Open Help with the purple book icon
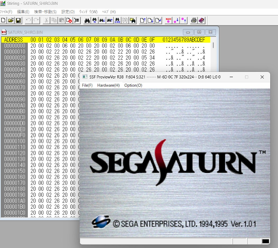 point(202,20)
